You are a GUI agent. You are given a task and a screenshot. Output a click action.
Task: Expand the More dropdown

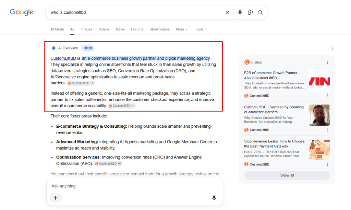[x=182, y=29]
